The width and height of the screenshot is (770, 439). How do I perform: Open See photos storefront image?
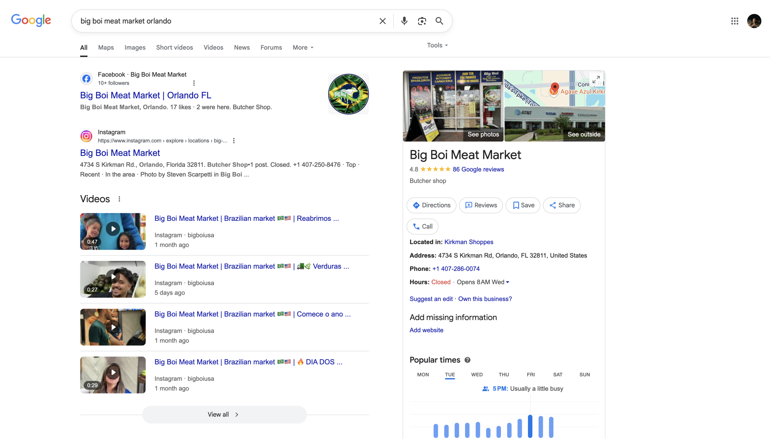tap(453, 106)
